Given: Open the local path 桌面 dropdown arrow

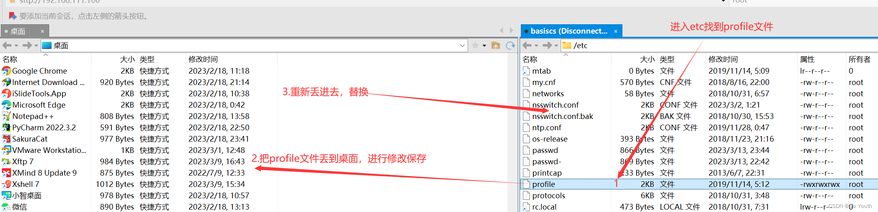Looking at the screenshot, I should pos(462,45).
